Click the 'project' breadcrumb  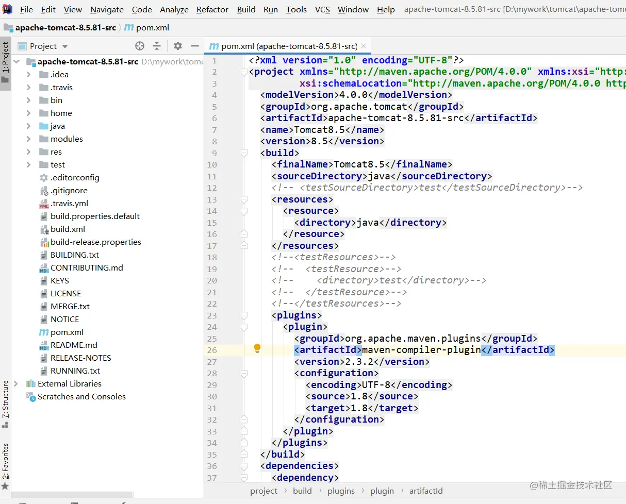pyautogui.click(x=263, y=491)
